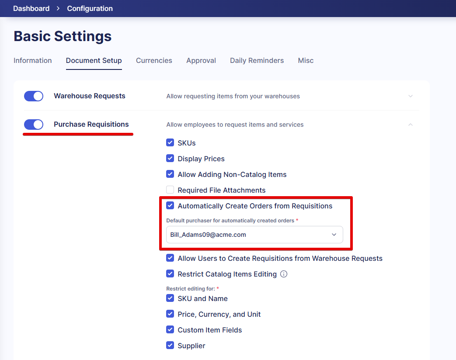Click the Dashboard breadcrumb link

coord(31,8)
